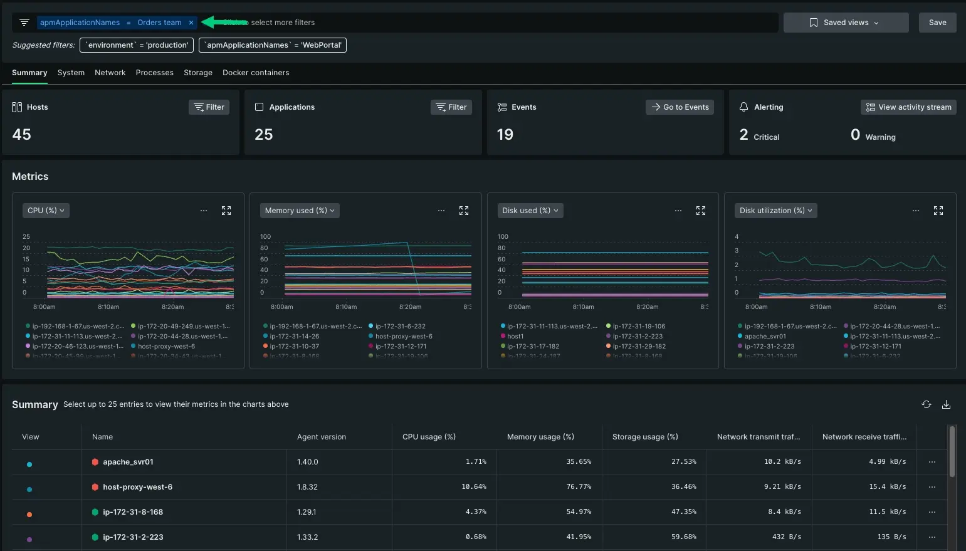Image resolution: width=966 pixels, height=551 pixels.
Task: Apply suggested filter environment = production
Action: (137, 45)
